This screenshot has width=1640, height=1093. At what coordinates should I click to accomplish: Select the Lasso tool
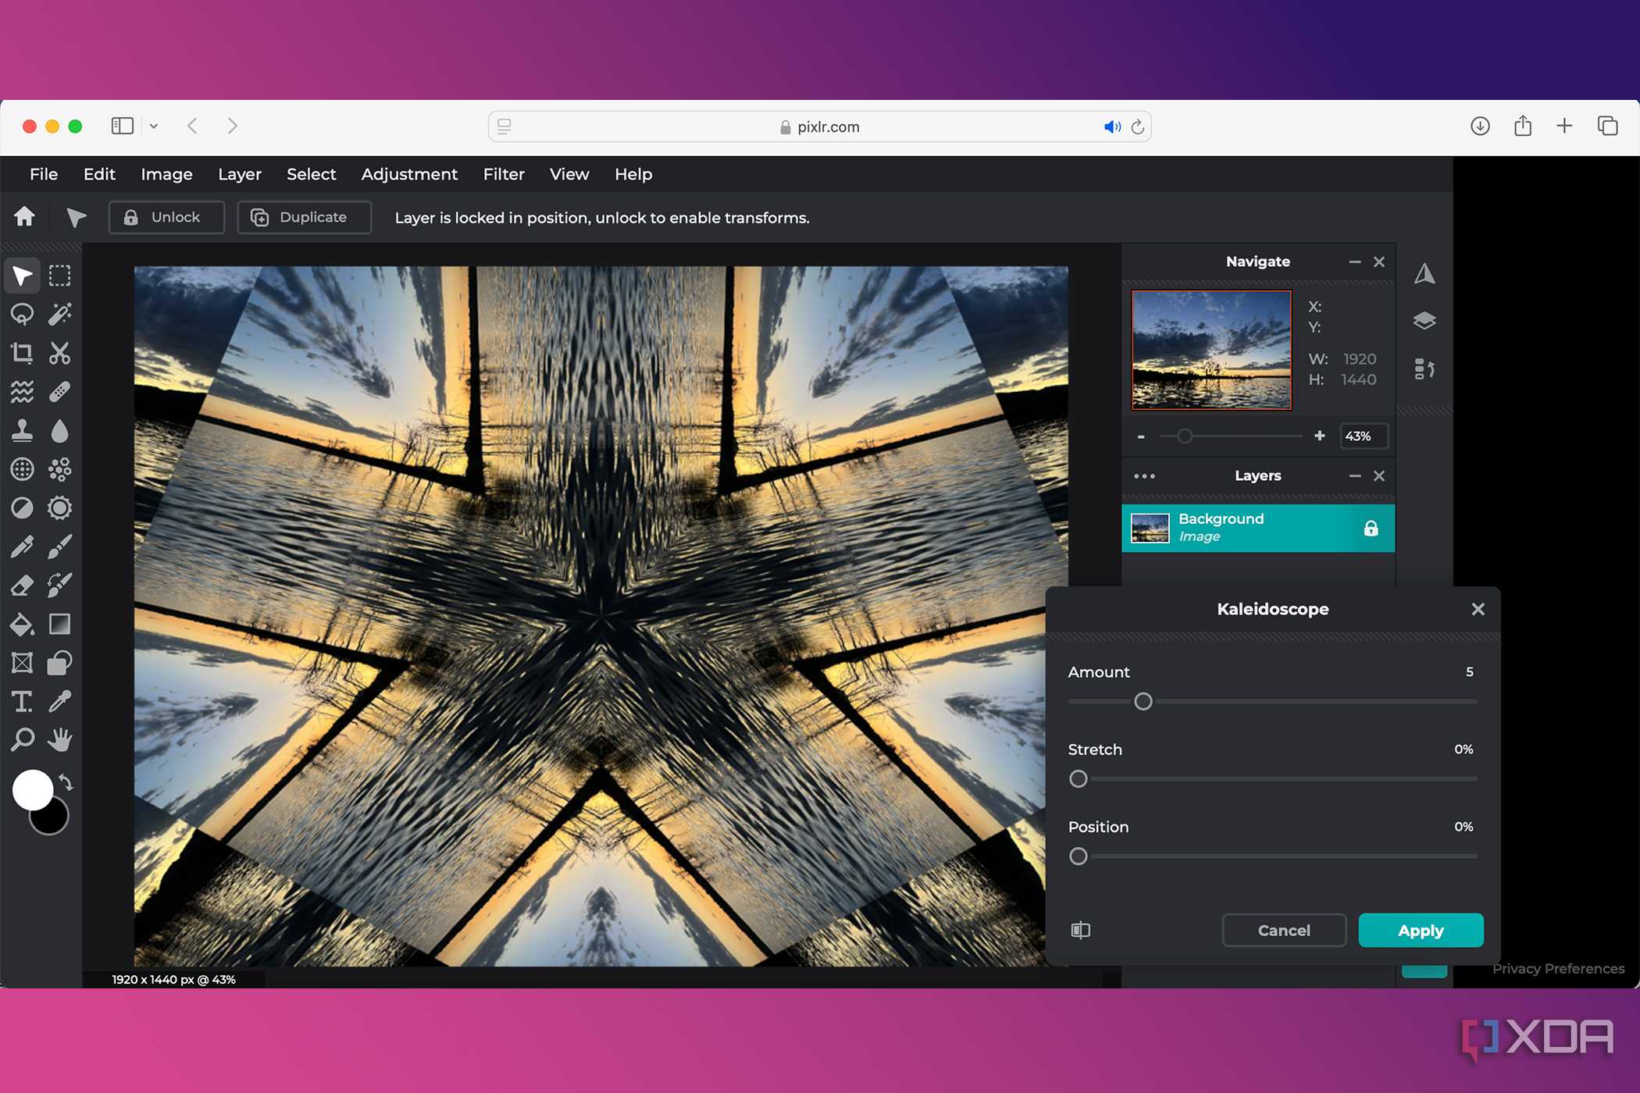pos(22,314)
